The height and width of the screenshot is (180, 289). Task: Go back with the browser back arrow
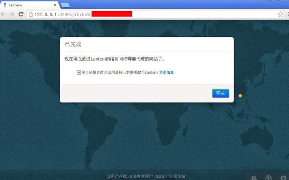(3, 14)
